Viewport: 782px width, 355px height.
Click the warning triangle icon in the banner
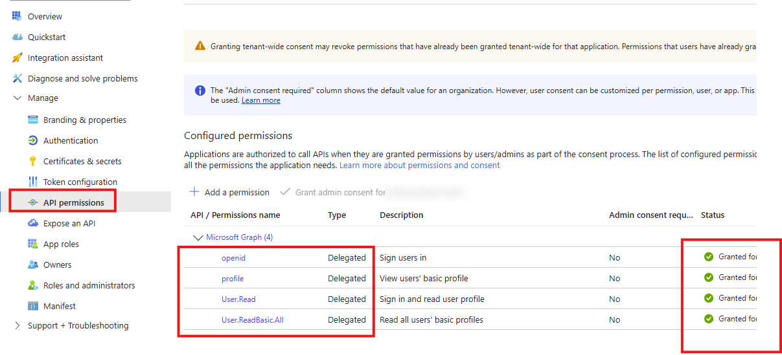(x=200, y=46)
